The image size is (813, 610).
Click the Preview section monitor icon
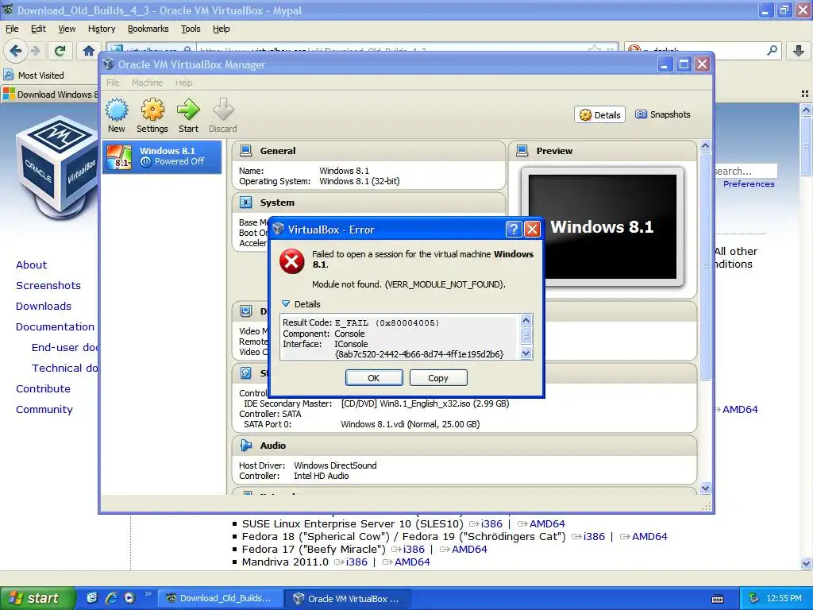point(522,151)
